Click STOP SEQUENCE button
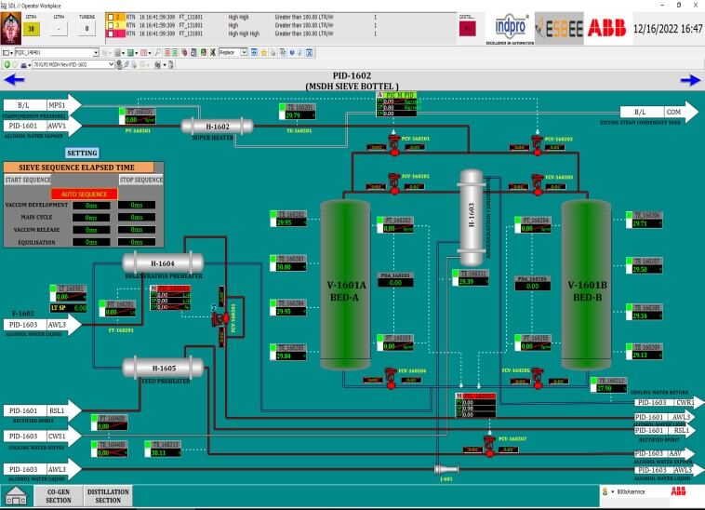 coord(140,180)
